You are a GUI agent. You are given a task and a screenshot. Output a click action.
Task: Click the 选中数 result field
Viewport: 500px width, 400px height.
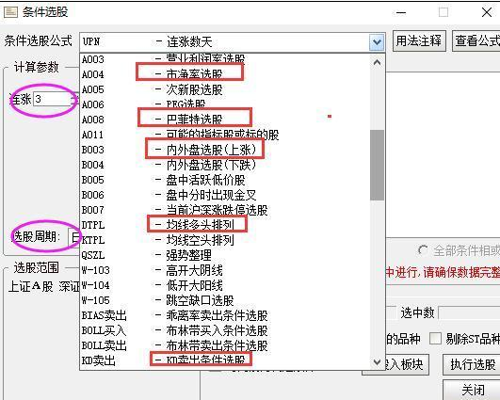click(x=469, y=313)
